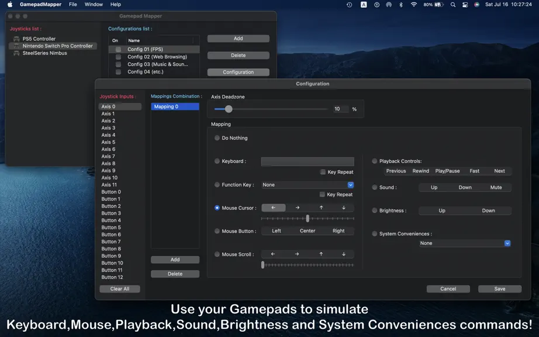This screenshot has width=539, height=337.
Task: Select PS5 Controller gamepad icon
Action: [x=16, y=39]
